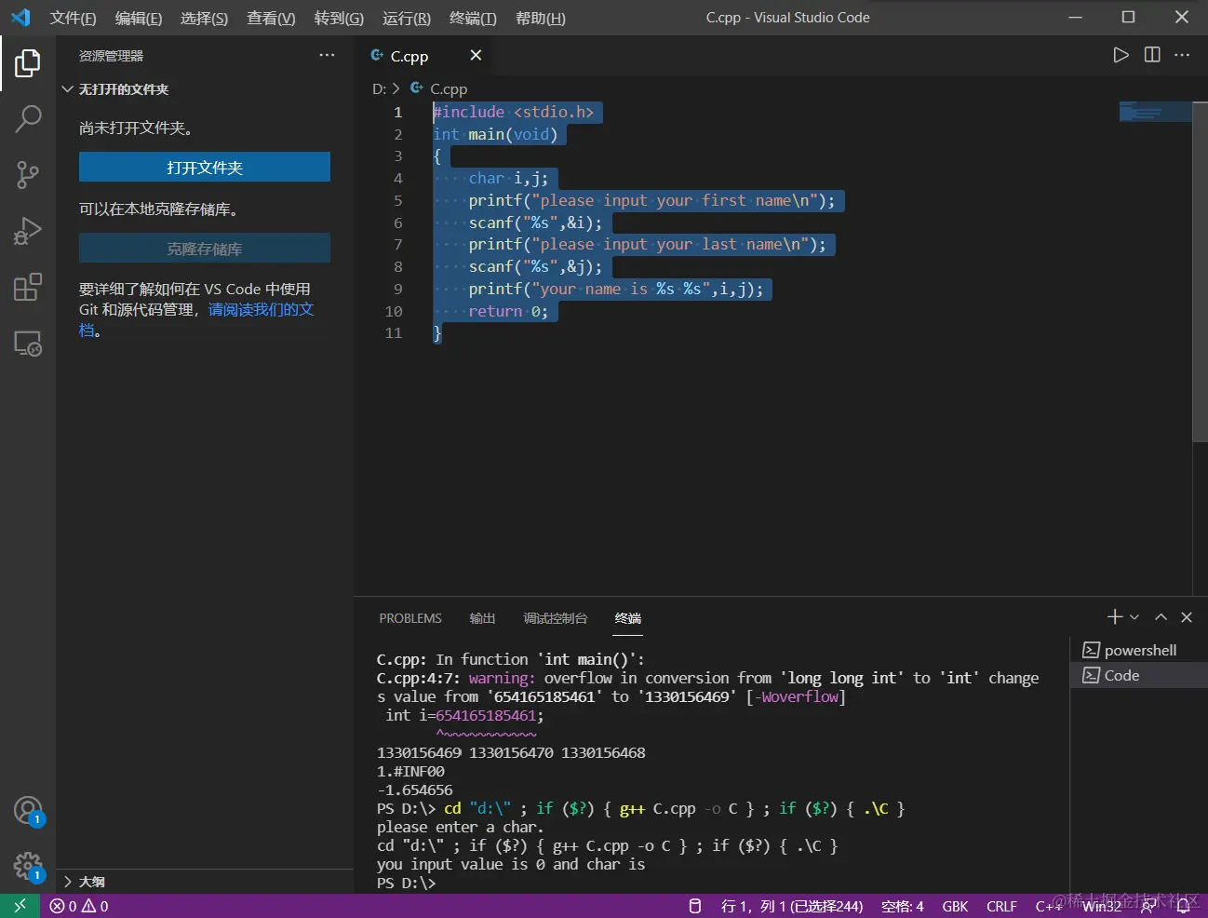The width and height of the screenshot is (1208, 918).
Task: Select the powershell terminal instance
Action: 1138,650
